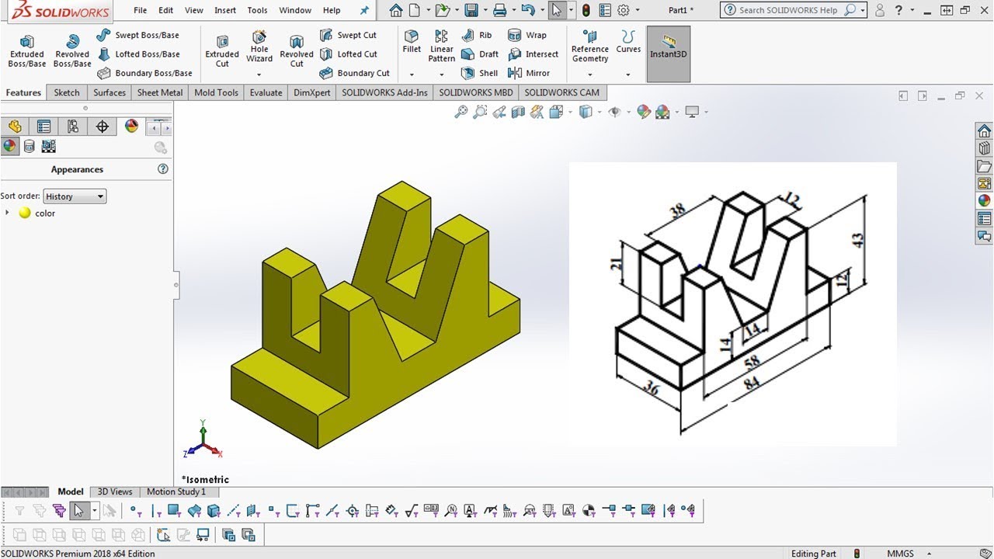The width and height of the screenshot is (994, 559).
Task: Select the Mirror feature
Action: tap(529, 73)
